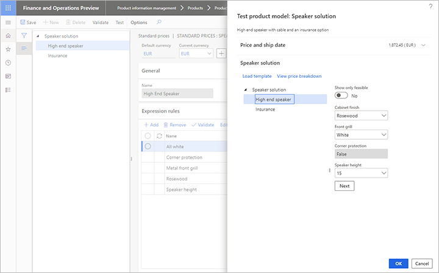This screenshot has width=439, height=273.
Task: Click the search magnifier in the action bar
Action: (159, 22)
